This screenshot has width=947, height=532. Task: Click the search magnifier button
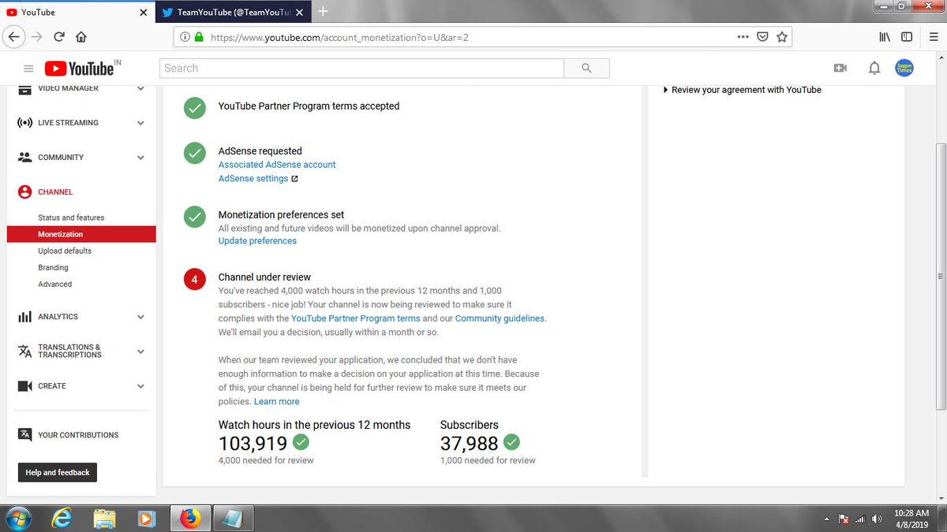click(586, 69)
